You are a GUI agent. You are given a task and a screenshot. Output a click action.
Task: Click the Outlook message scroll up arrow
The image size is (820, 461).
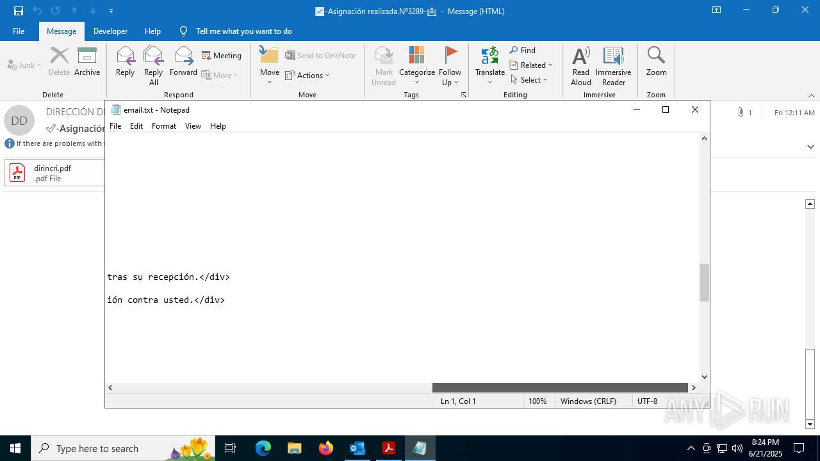coord(810,204)
